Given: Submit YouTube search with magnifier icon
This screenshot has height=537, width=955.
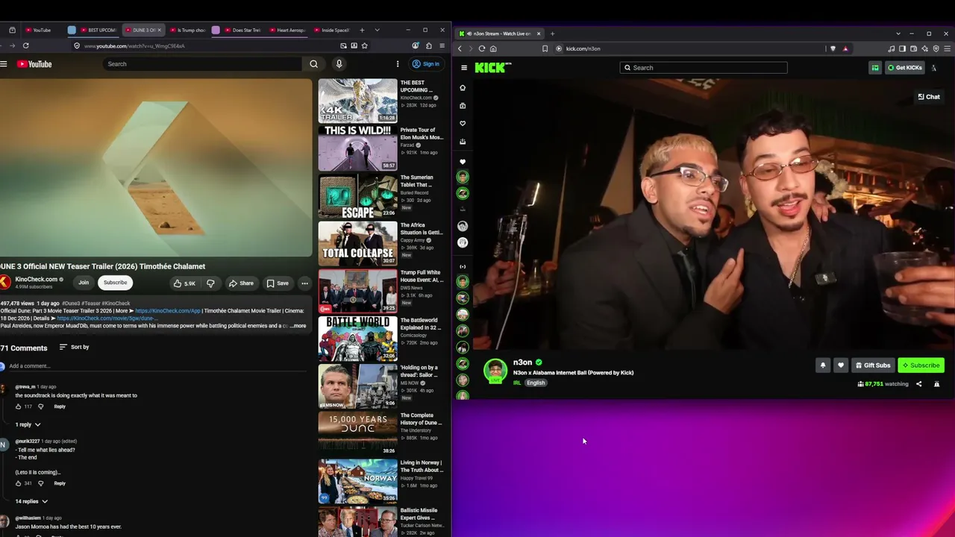Looking at the screenshot, I should click(313, 64).
